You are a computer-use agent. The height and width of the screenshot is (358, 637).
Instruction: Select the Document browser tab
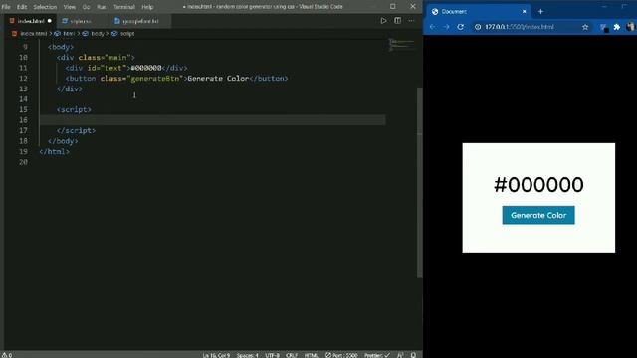478,11
